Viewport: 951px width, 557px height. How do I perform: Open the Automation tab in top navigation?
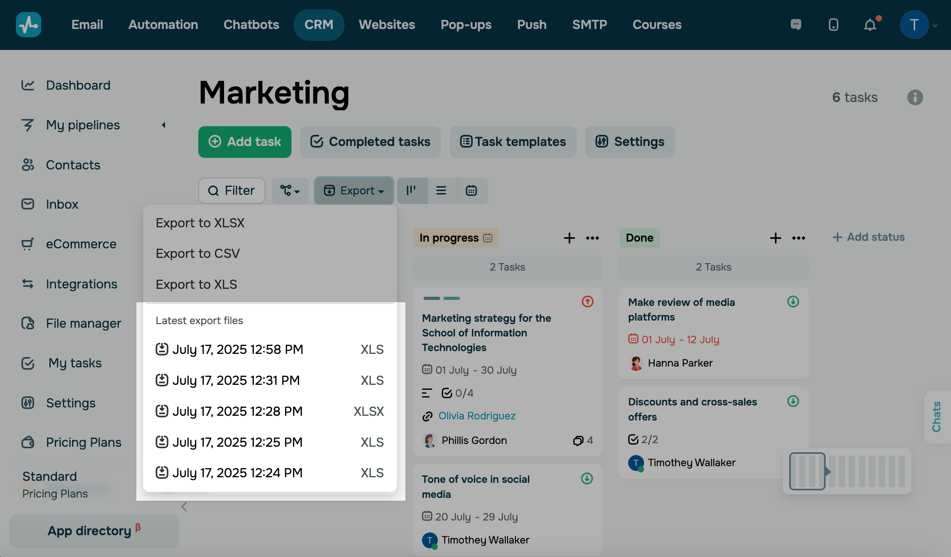[163, 25]
